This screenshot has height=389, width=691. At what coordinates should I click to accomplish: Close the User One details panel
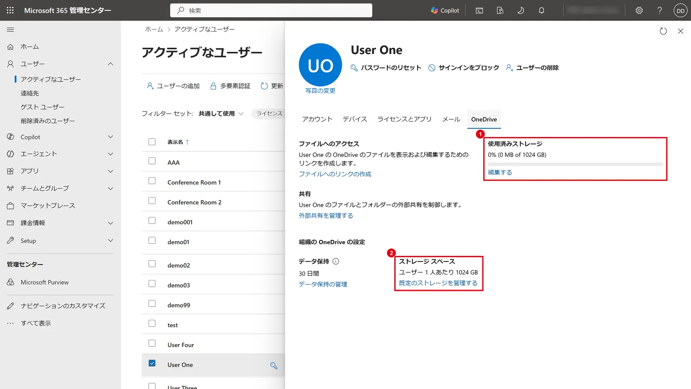681,31
